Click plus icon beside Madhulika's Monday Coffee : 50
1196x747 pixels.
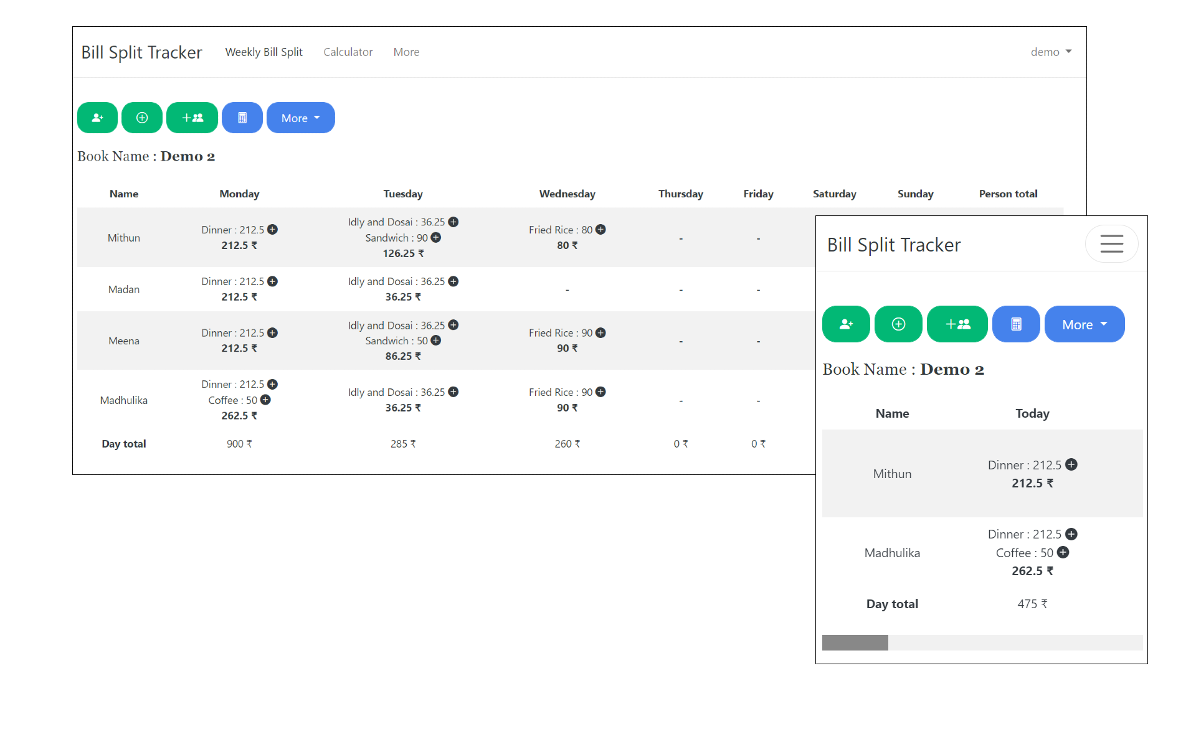[x=265, y=400]
